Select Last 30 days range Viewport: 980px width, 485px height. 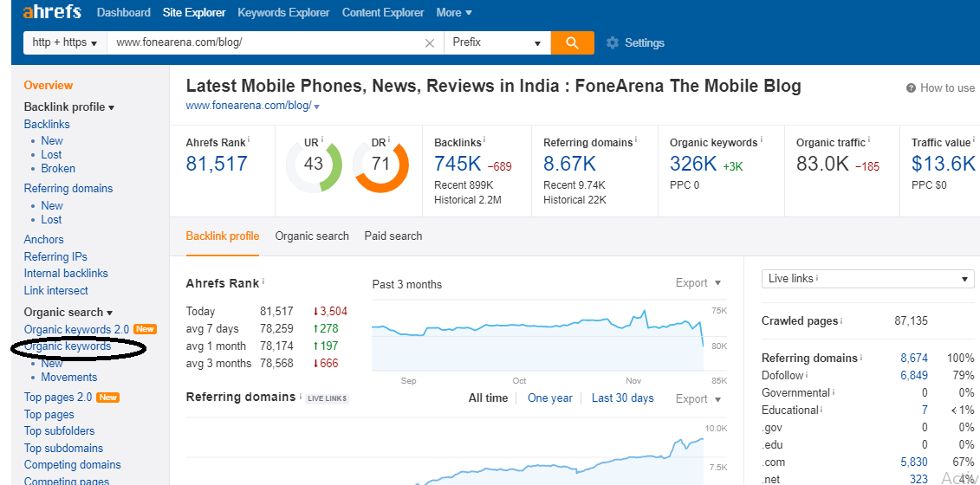622,398
